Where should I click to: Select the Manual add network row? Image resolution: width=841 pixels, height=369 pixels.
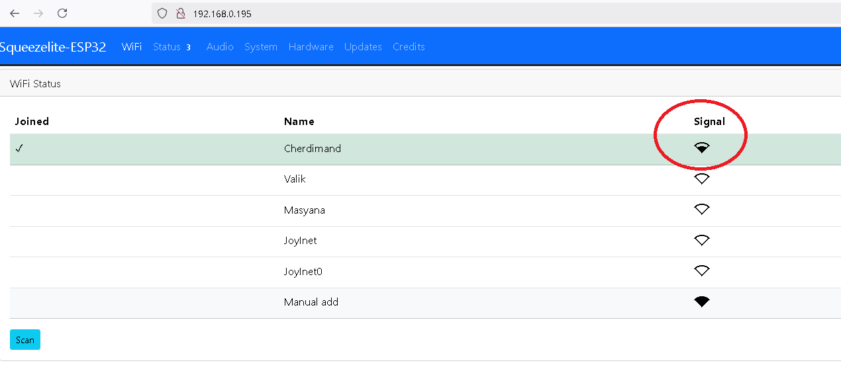(x=425, y=303)
